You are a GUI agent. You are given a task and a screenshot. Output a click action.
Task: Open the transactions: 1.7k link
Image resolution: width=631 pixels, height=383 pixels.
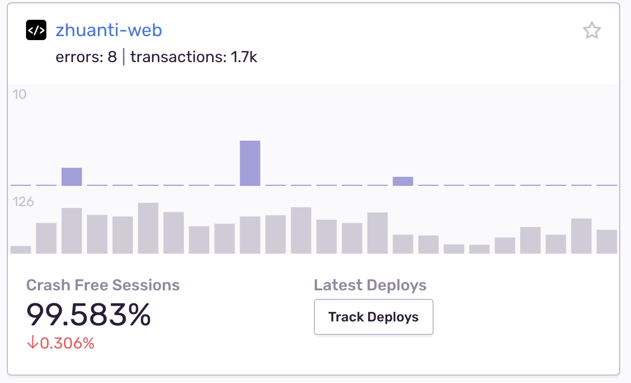193,57
